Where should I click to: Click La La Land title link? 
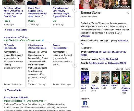[83, 87]
